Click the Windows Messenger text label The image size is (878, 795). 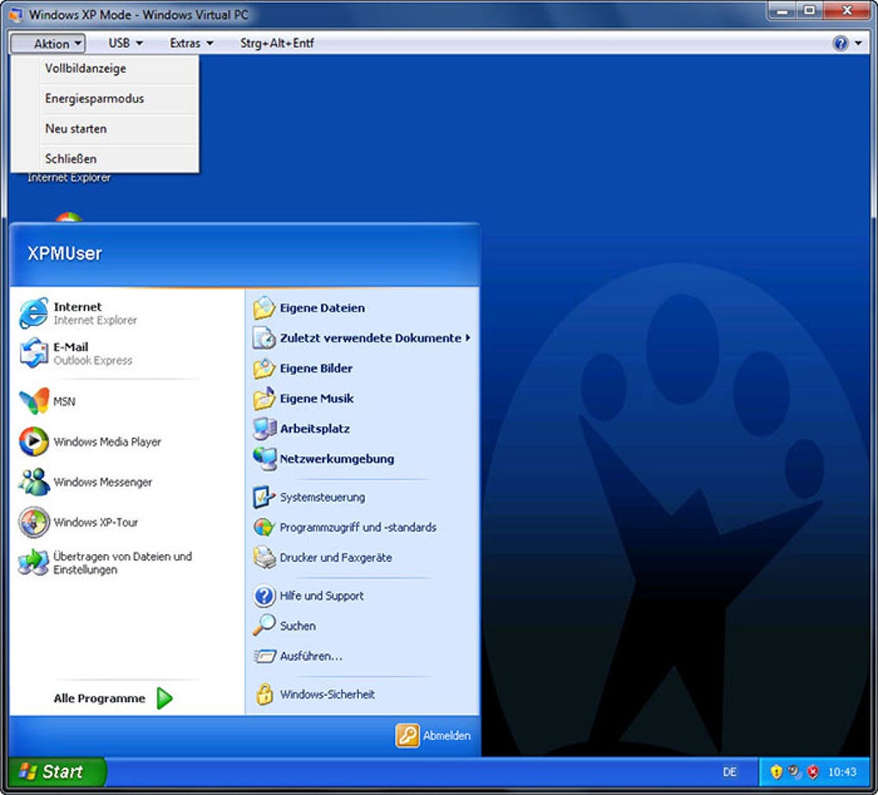[102, 482]
